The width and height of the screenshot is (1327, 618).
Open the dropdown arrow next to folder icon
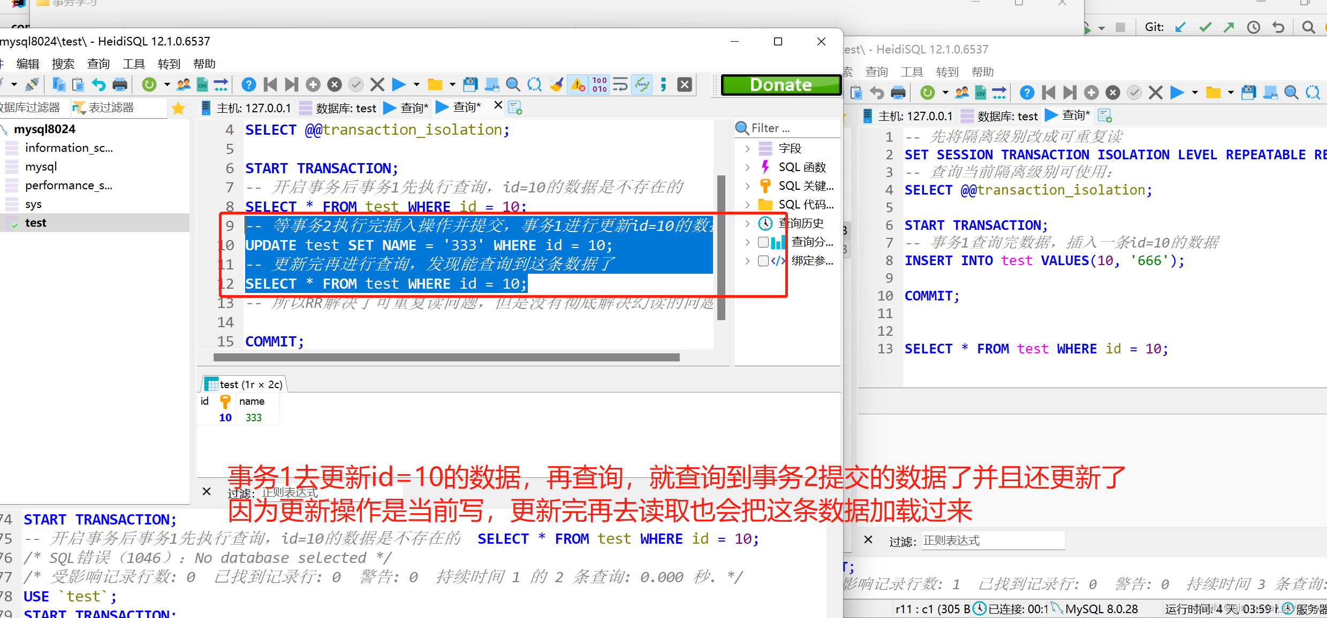(x=452, y=84)
